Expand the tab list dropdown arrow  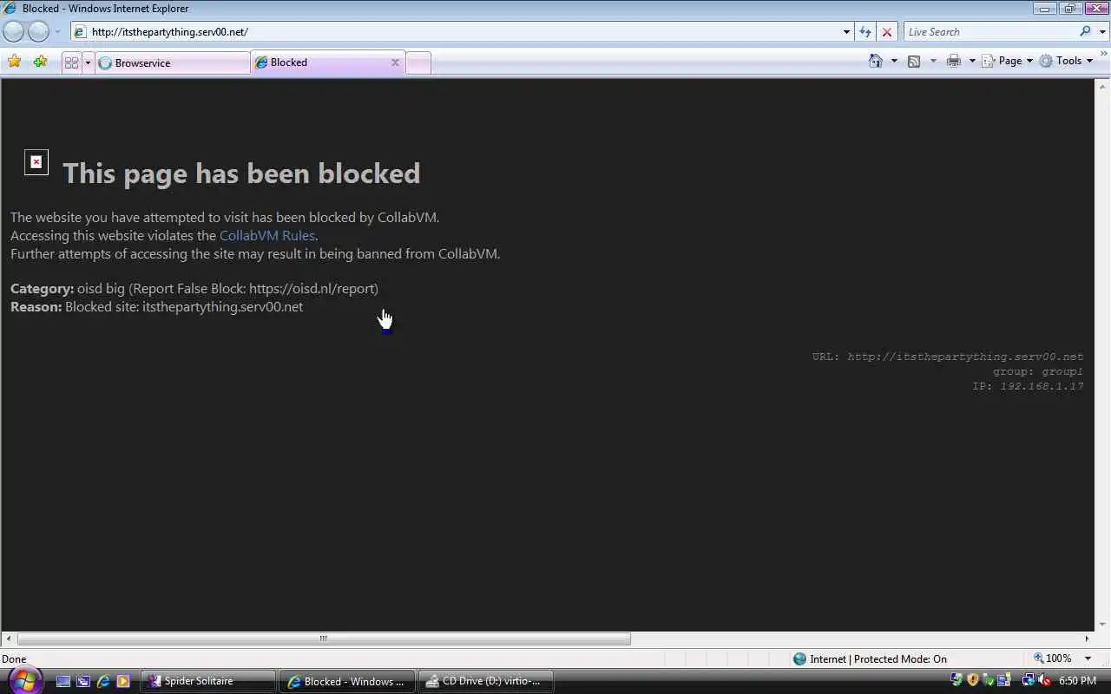(88, 62)
